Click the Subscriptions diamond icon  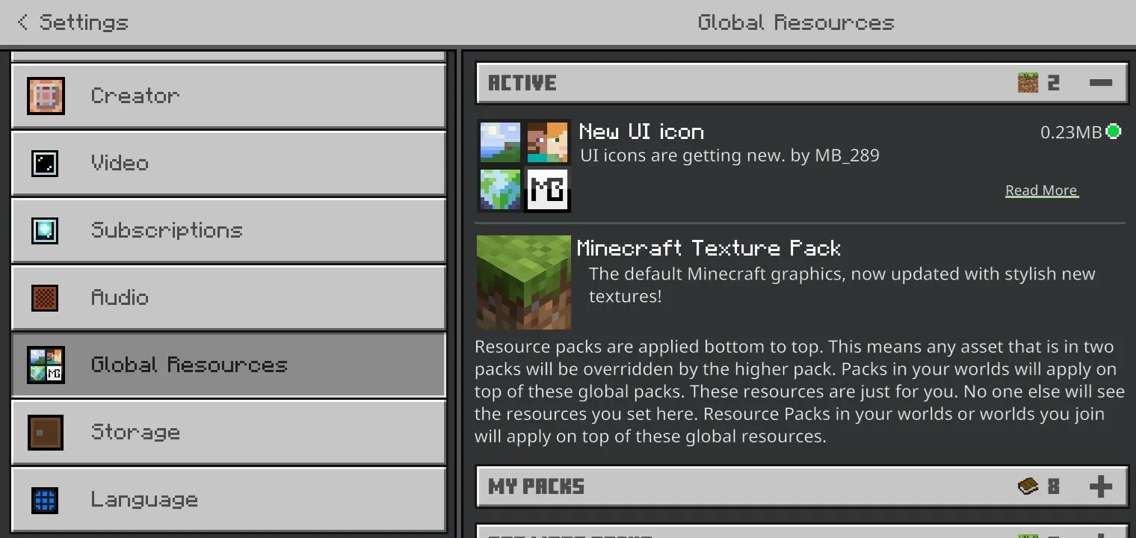(x=45, y=230)
